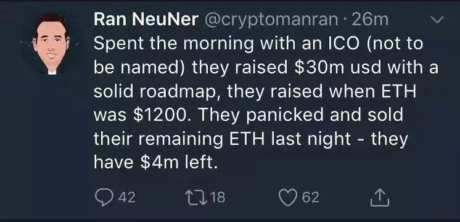
Task: Click the reply count 42
Action: pos(127,197)
